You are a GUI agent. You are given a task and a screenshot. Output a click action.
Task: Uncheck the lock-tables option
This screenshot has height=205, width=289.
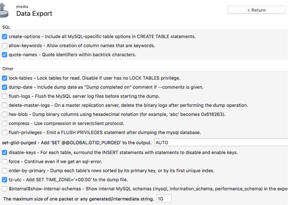click(5, 78)
